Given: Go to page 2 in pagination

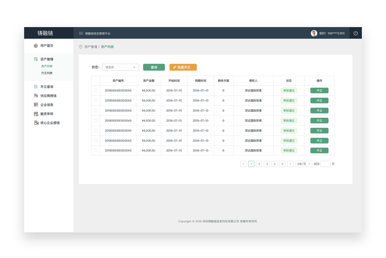Looking at the screenshot, I should (x=259, y=164).
